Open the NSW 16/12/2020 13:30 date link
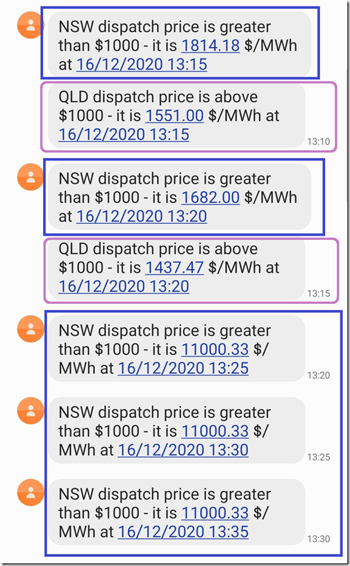Viewport: 350px width, 566px height. pos(183,450)
